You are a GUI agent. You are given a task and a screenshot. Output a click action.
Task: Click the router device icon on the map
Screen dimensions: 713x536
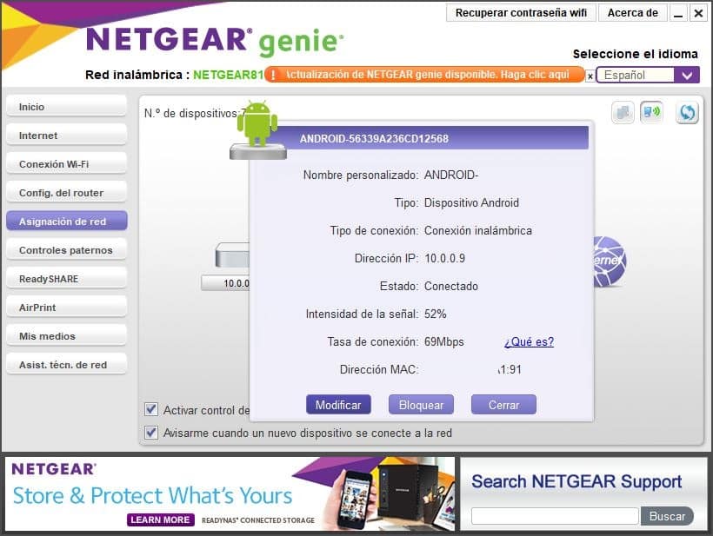(x=232, y=255)
